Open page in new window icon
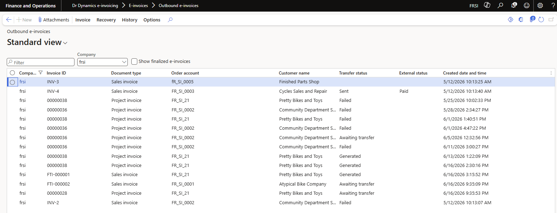Viewport: 557px width, 213px height. pyautogui.click(x=551, y=20)
